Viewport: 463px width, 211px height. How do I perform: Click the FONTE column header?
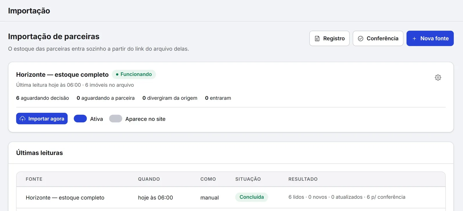point(34,179)
